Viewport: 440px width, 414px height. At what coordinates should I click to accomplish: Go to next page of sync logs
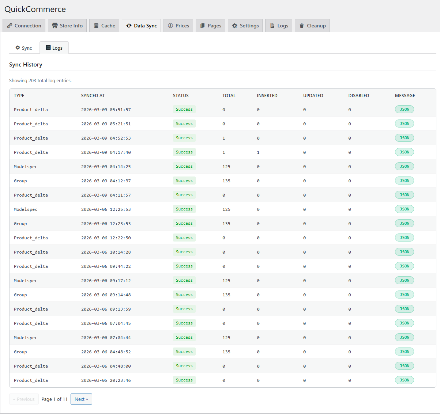click(x=81, y=399)
